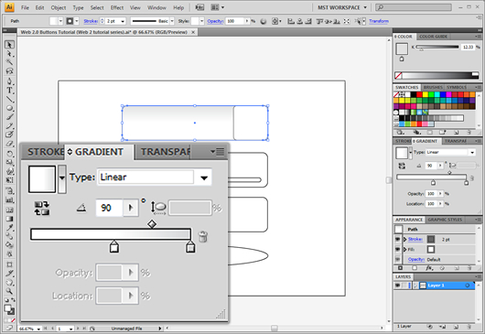Select the Blend tool
This screenshot has height=334, width=485.
pyautogui.click(x=9, y=237)
